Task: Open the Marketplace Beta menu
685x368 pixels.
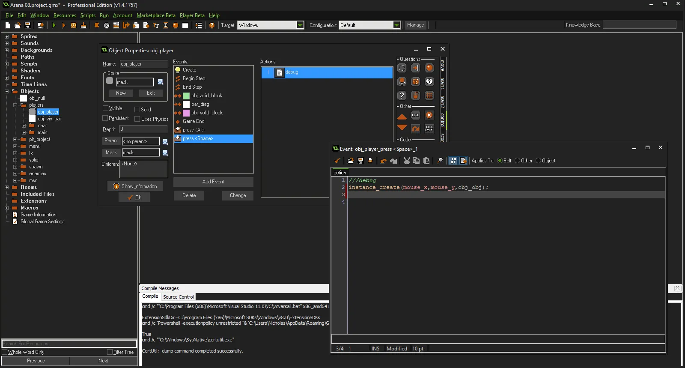Action: (x=156, y=15)
